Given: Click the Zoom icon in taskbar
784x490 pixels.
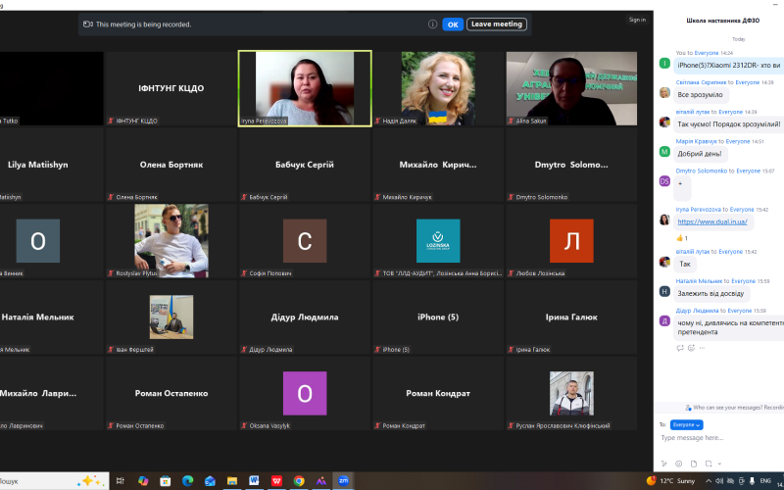Looking at the screenshot, I should [343, 480].
